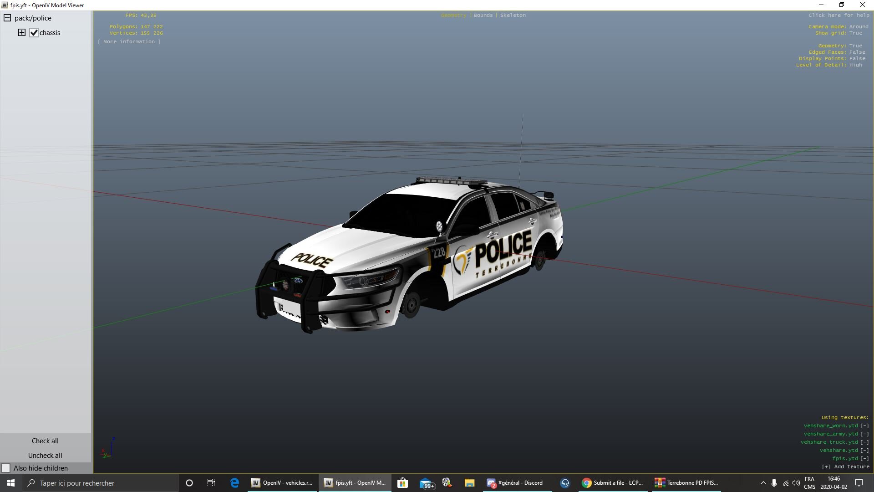This screenshot has width=874, height=492.
Task: Open Microsoft Edge from taskbar
Action: point(234,483)
